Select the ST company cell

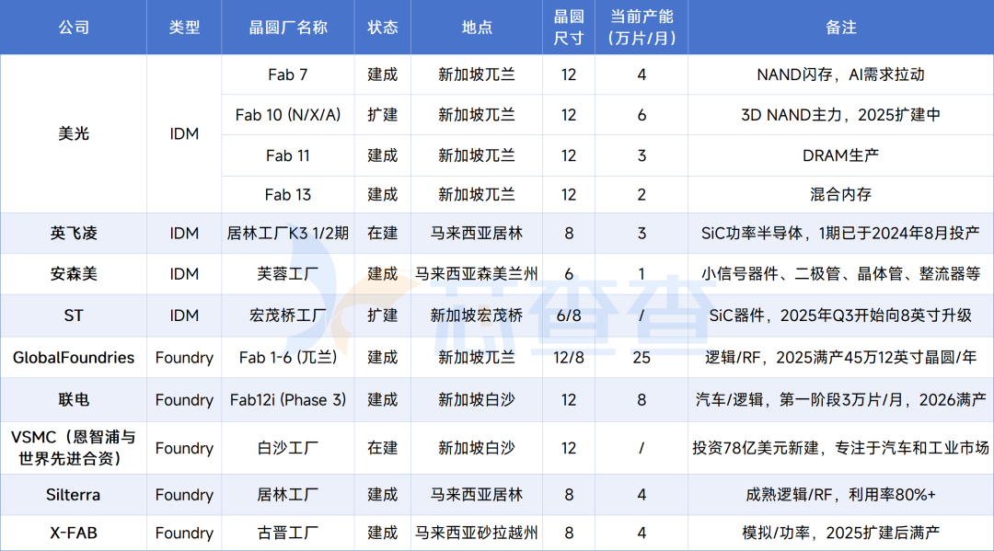pyautogui.click(x=74, y=316)
